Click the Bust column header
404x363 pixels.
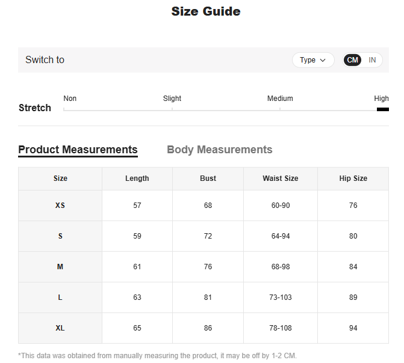208,178
